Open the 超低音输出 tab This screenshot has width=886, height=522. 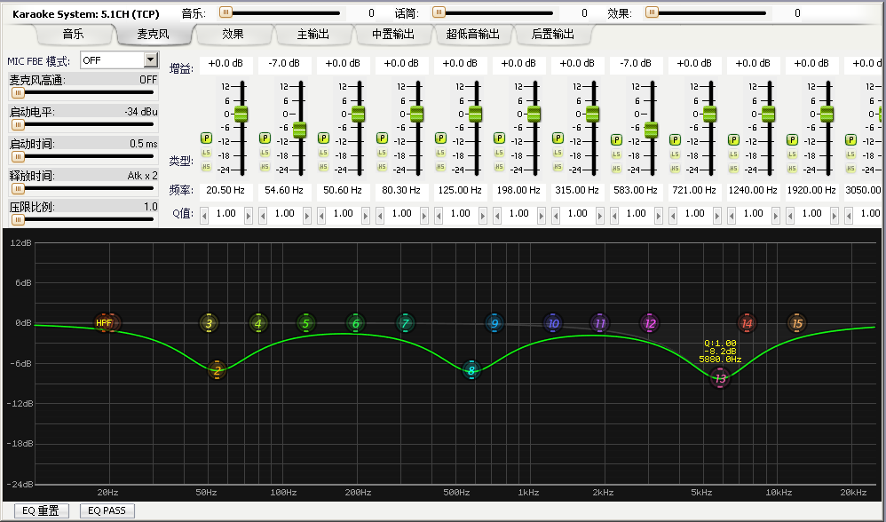(x=471, y=34)
